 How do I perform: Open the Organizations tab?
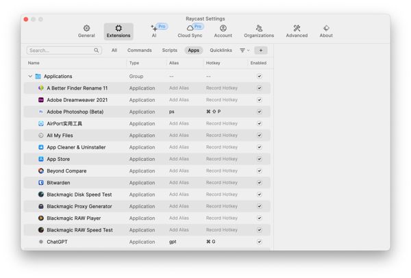[259, 31]
